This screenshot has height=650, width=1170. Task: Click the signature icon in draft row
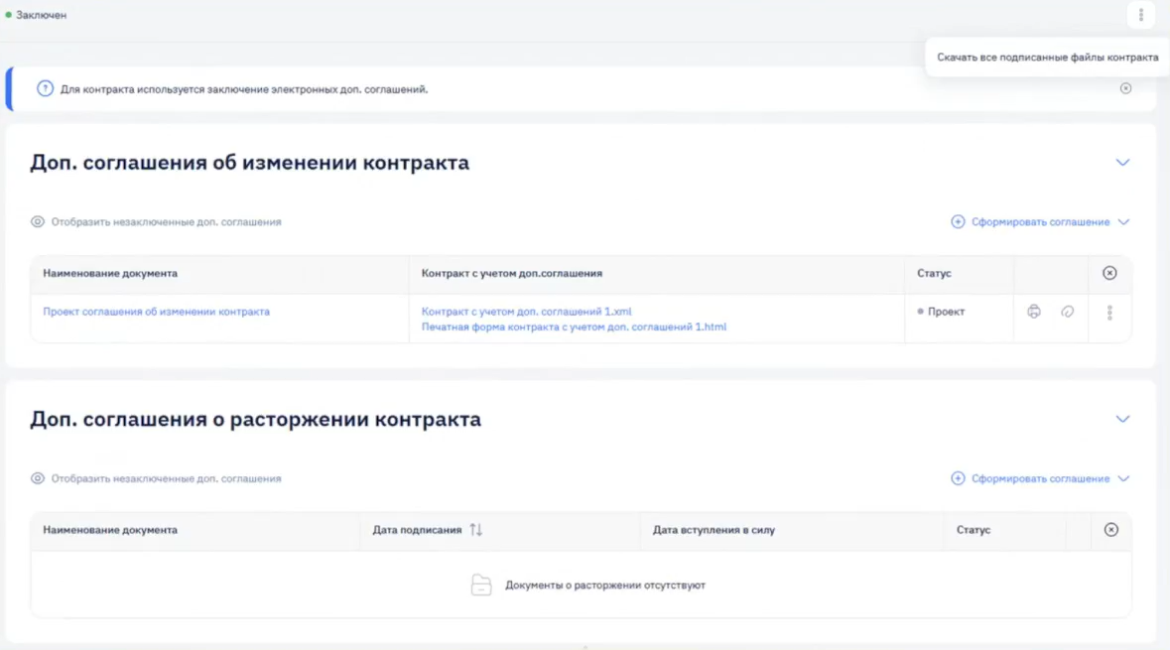[x=1067, y=312]
